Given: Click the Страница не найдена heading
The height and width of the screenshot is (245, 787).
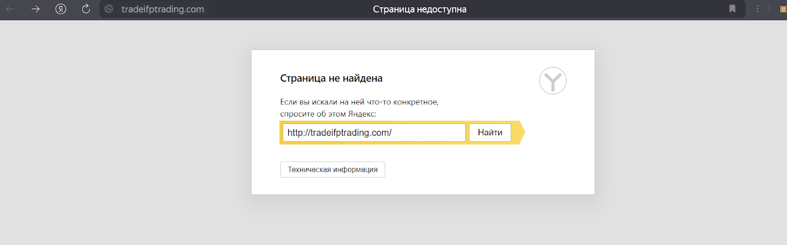Looking at the screenshot, I should [331, 78].
